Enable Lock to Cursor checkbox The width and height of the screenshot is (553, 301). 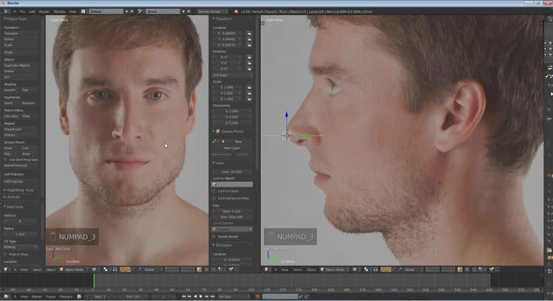(214, 191)
